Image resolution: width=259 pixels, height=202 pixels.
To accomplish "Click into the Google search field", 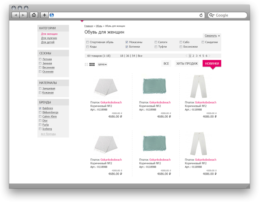I will tap(228, 15).
